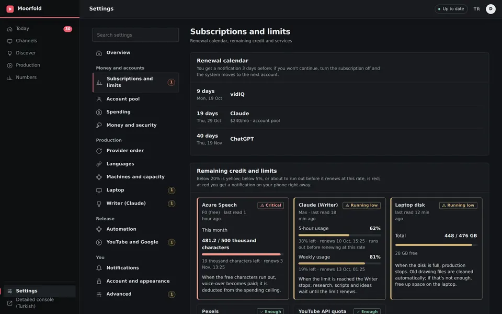Open the Numbers page

click(x=40, y=77)
